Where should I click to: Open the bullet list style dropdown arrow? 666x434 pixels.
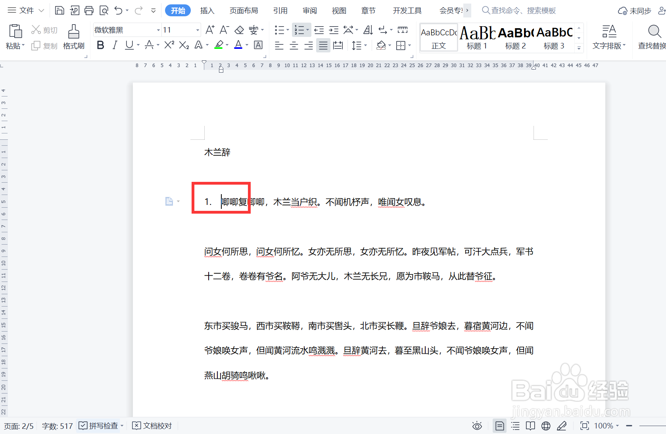[x=288, y=30]
